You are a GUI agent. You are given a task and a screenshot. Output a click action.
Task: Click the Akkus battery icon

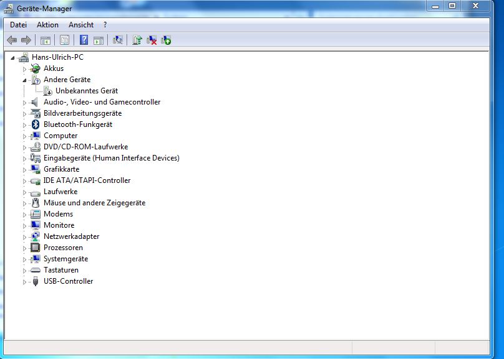click(x=36, y=68)
